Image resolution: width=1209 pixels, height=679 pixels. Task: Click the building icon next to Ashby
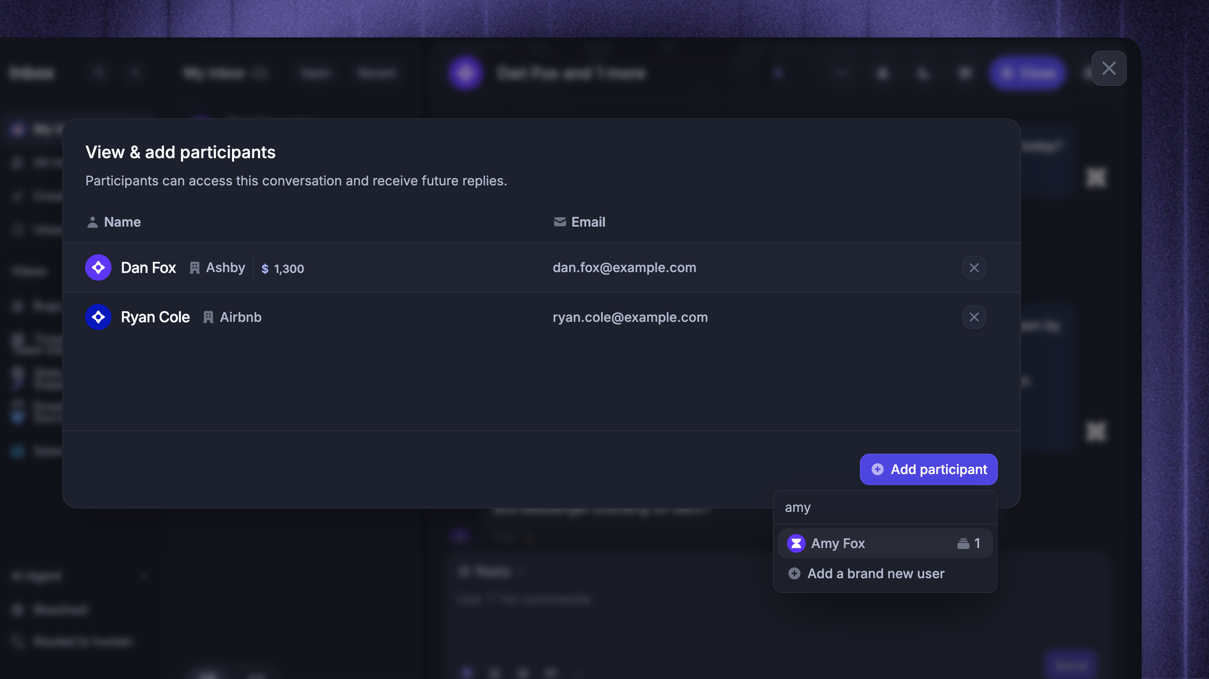tap(194, 267)
